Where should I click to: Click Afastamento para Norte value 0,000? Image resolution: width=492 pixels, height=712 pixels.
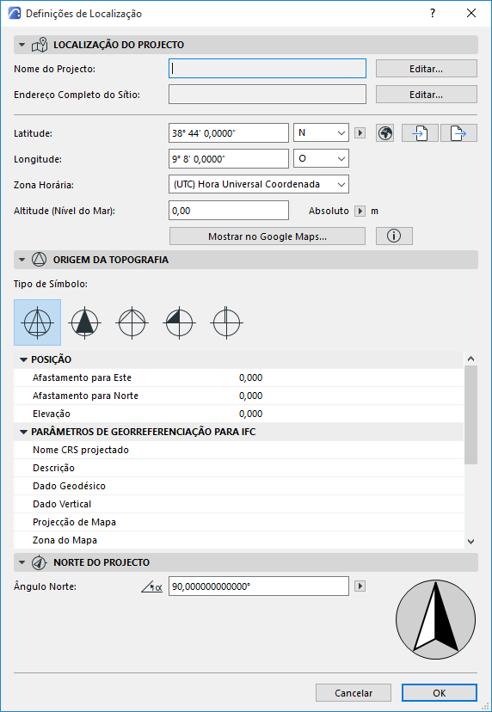(251, 396)
